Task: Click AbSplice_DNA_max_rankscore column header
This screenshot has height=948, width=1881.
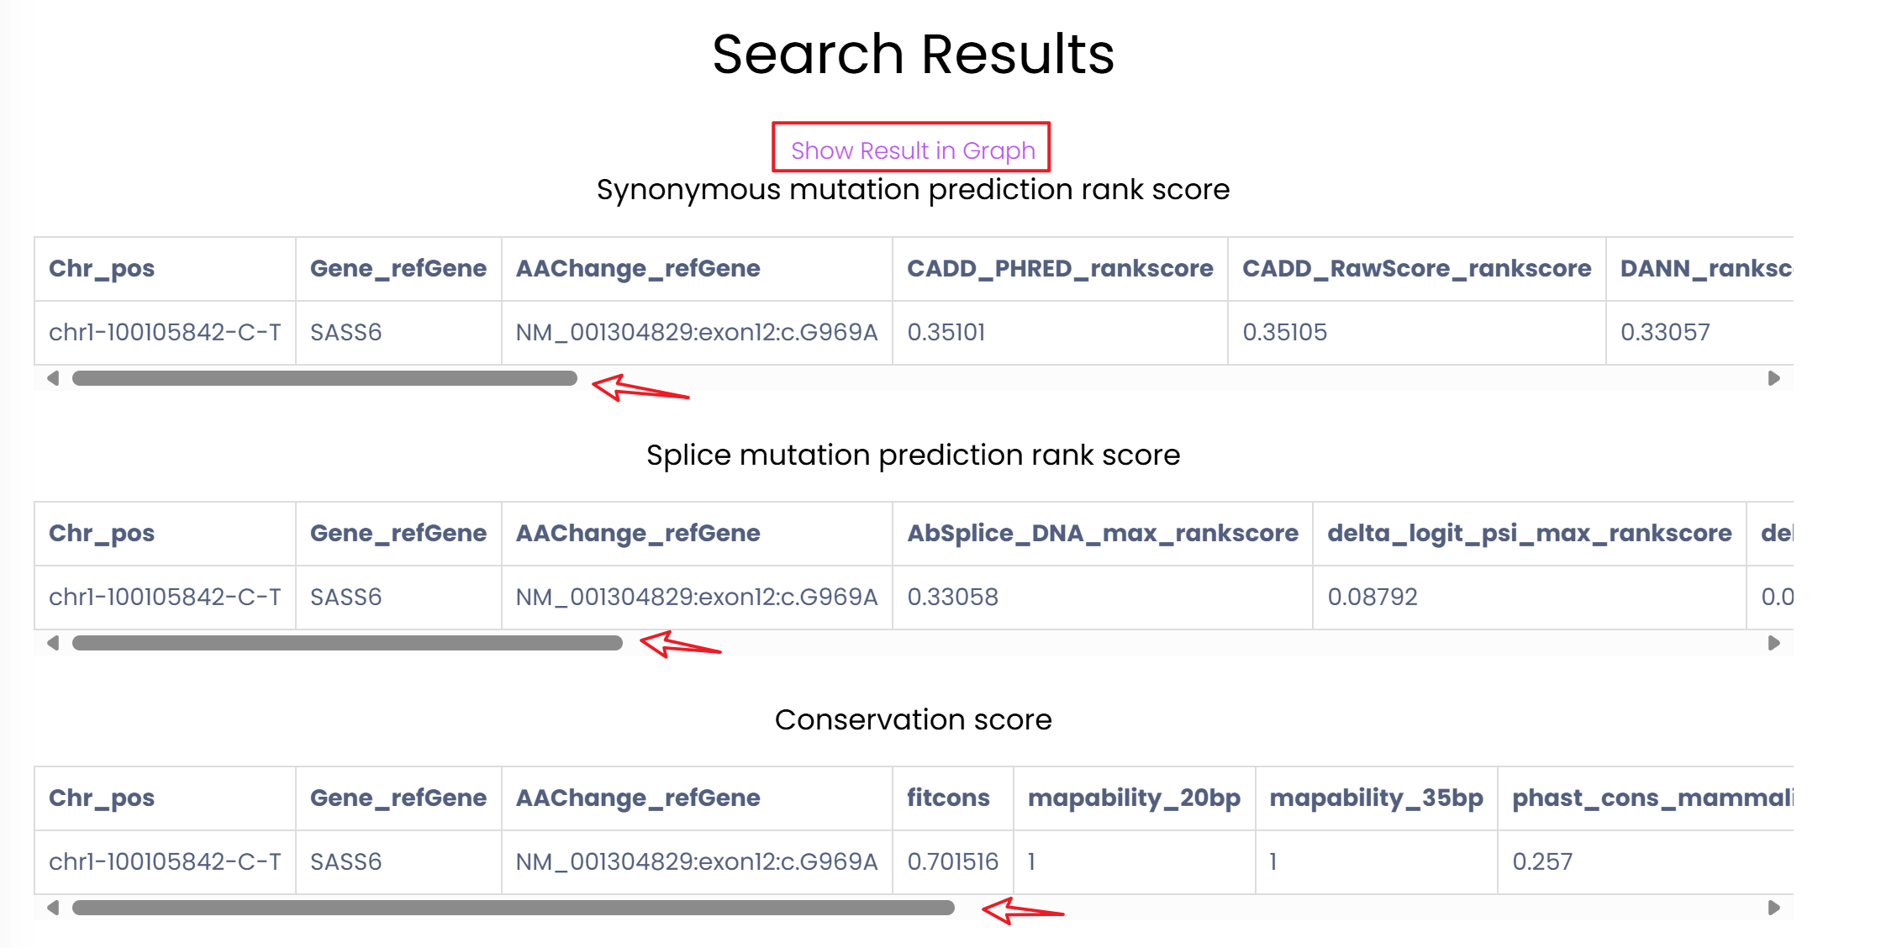Action: coord(1102,533)
